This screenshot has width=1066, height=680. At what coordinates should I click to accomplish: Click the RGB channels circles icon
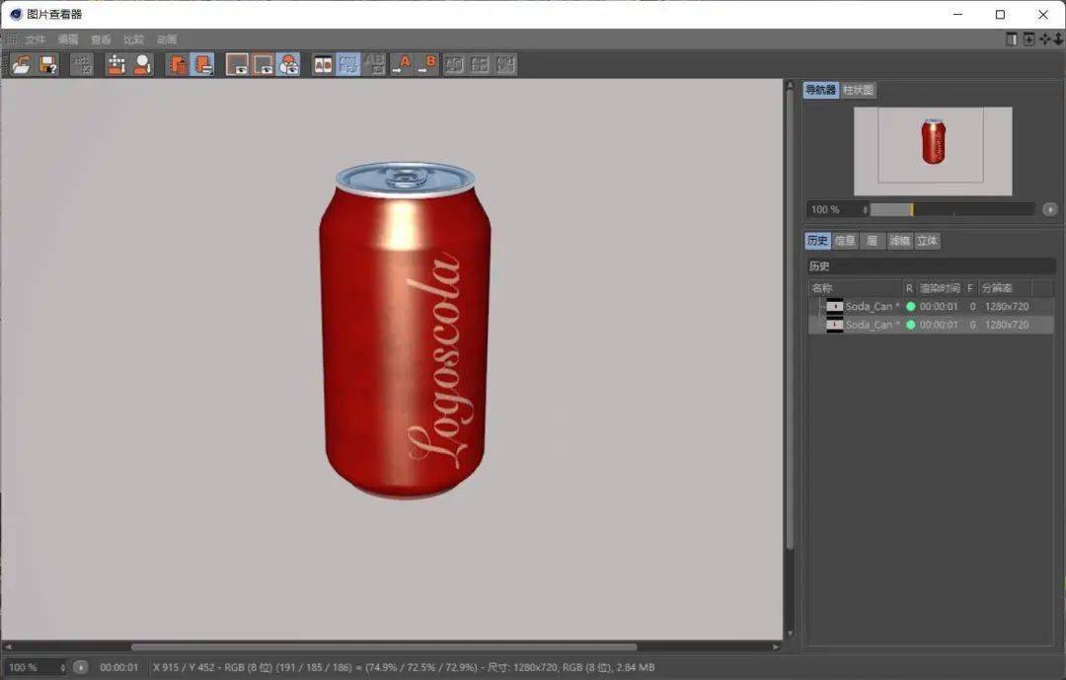[x=288, y=65]
